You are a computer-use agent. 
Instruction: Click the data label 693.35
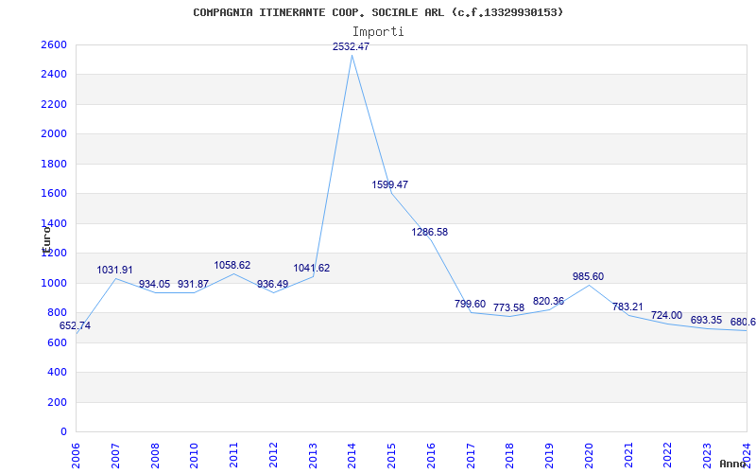tap(706, 321)
